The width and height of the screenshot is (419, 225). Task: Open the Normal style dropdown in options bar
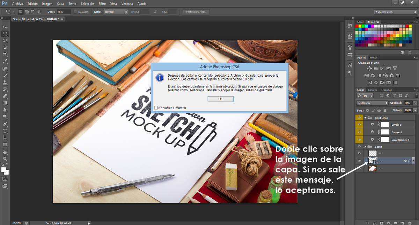[115, 11]
